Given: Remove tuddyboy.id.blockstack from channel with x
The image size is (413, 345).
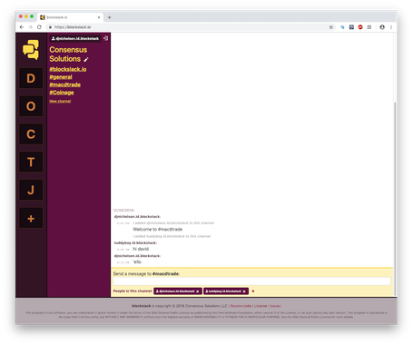Looking at the screenshot, I should 244,291.
